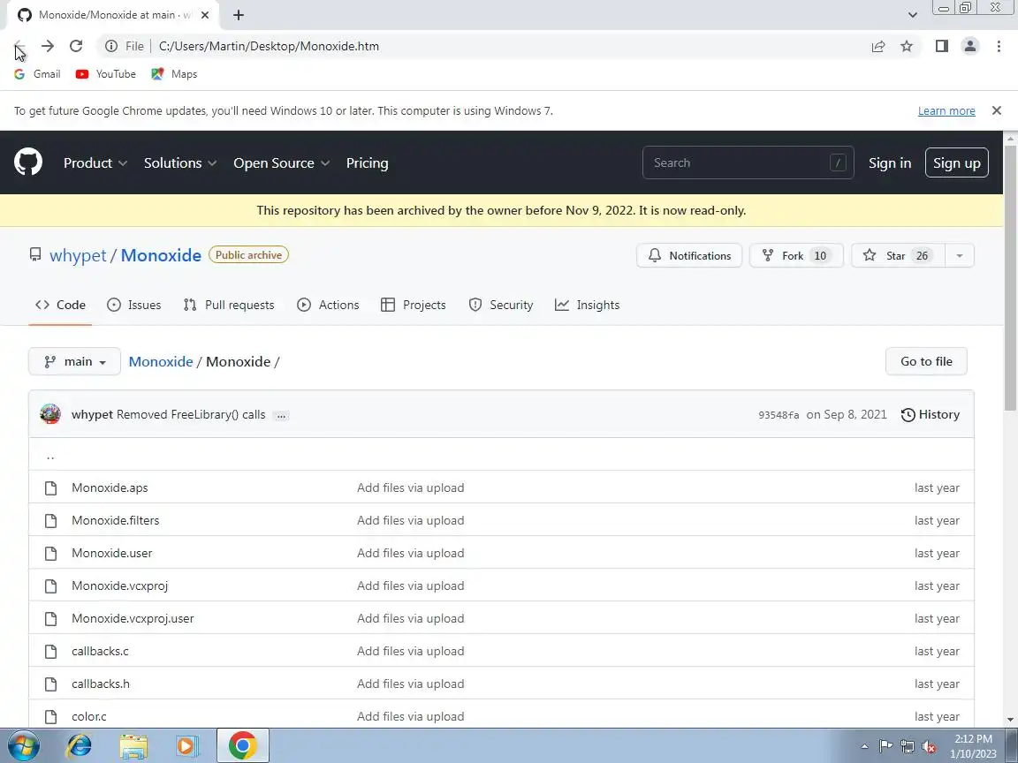Open the Chrome tab search chevron
This screenshot has height=763, width=1018.
click(x=912, y=15)
